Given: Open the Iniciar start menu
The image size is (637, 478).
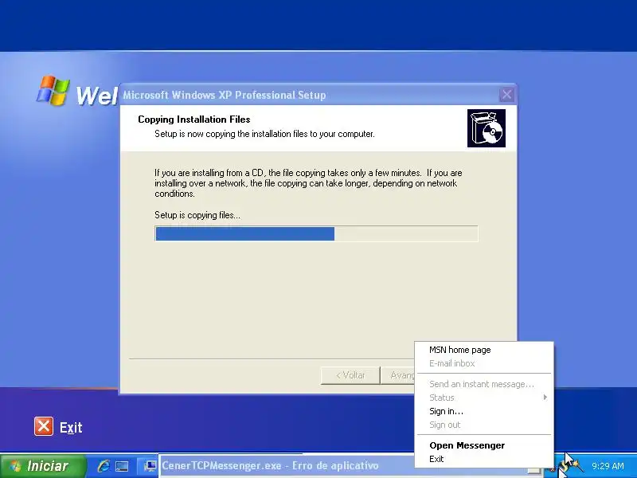Looking at the screenshot, I should (43, 466).
